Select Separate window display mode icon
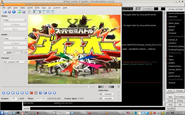Image resolution: width=185 pixels, height=115 pixels. 53,12
